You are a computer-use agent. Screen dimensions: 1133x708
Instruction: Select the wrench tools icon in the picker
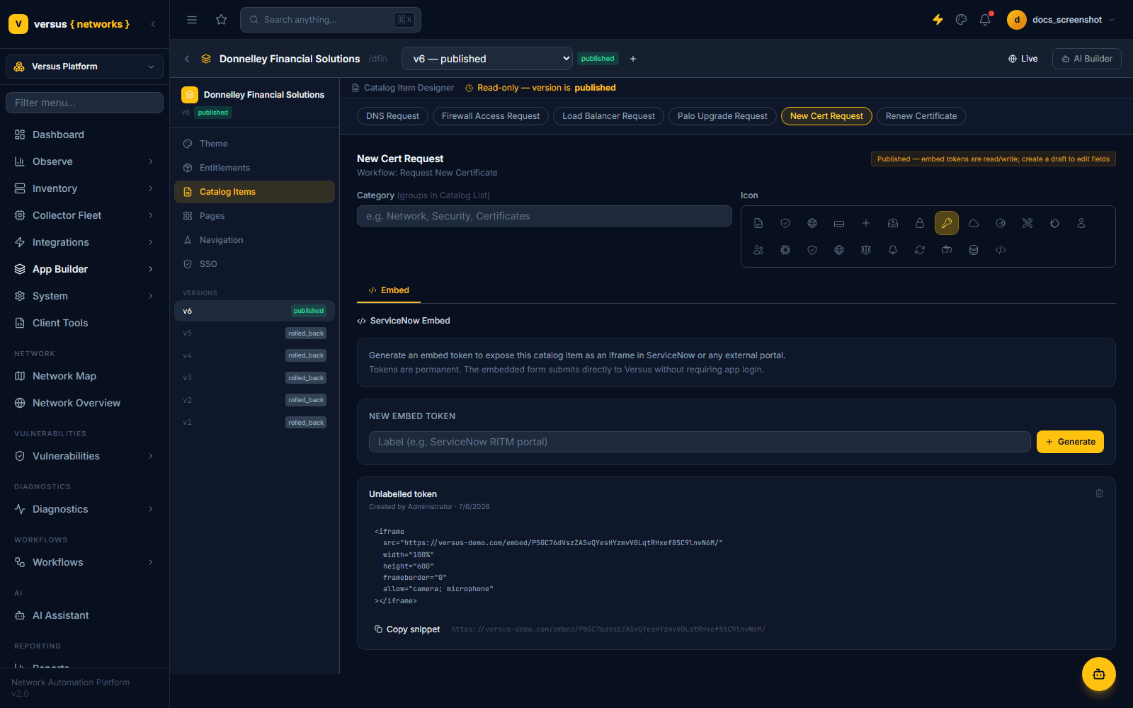(1027, 223)
